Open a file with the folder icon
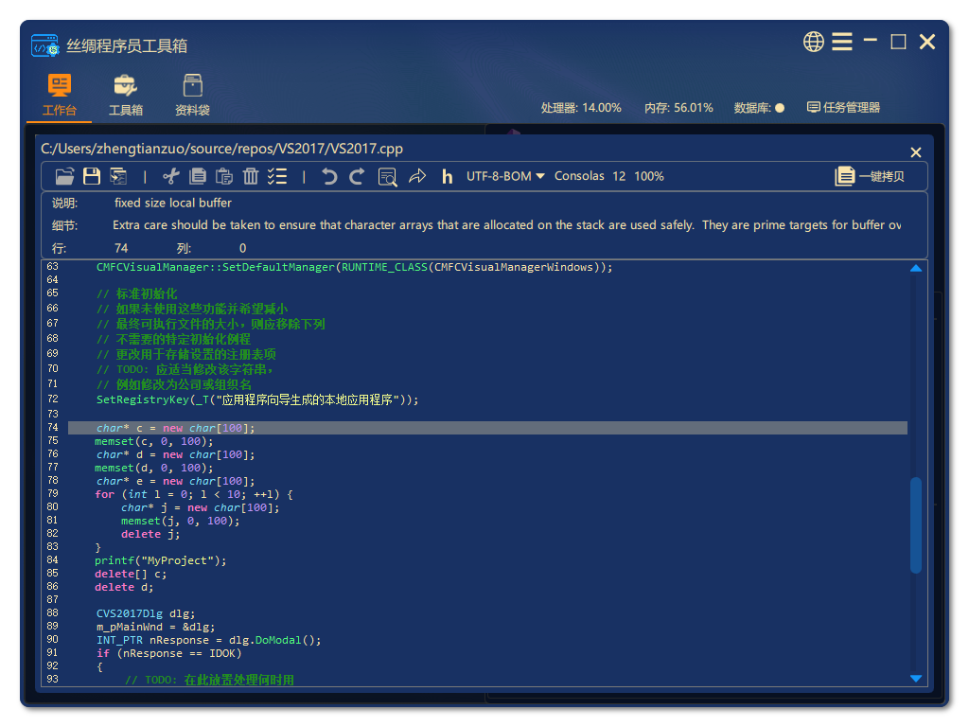The height and width of the screenshot is (727, 969). [x=64, y=176]
